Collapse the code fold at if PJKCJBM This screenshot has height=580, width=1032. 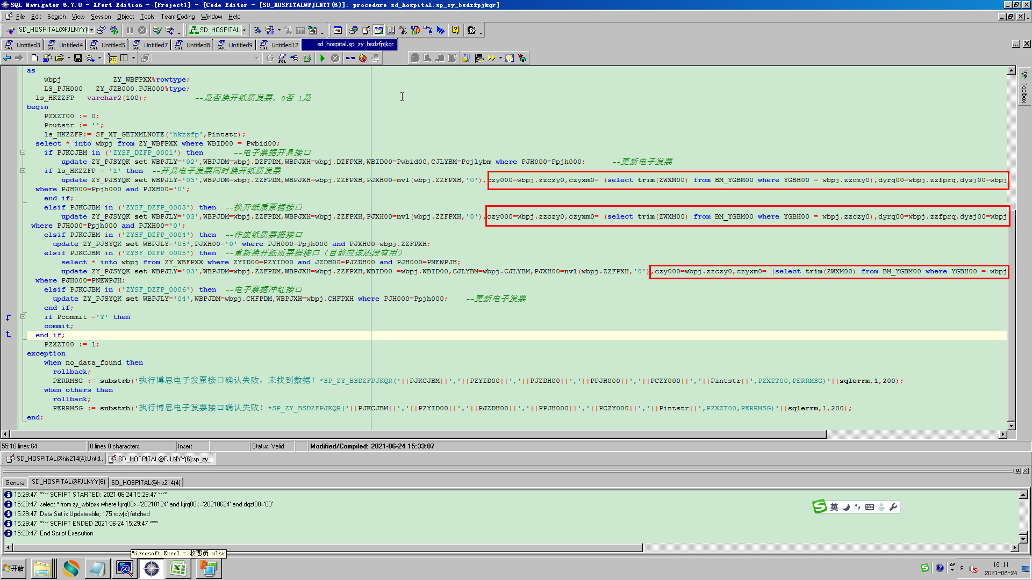(23, 153)
